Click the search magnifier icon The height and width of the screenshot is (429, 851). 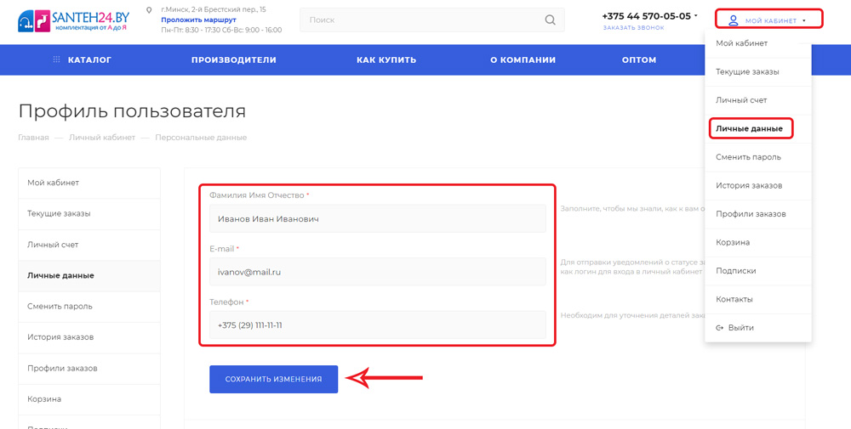[550, 20]
